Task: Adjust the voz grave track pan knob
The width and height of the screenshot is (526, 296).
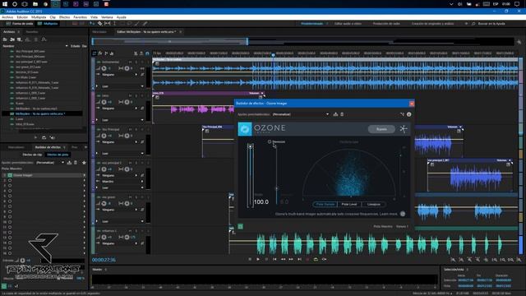Action: coord(127,203)
